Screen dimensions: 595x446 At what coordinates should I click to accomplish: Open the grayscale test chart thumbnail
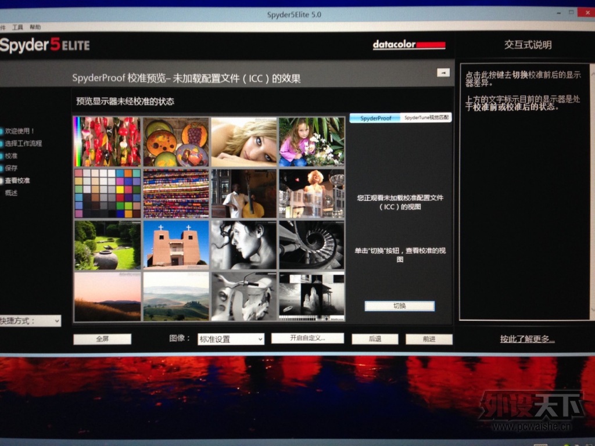[x=312, y=297]
